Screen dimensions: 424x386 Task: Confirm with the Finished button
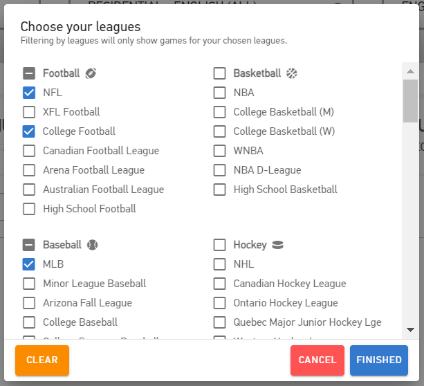coord(378,360)
